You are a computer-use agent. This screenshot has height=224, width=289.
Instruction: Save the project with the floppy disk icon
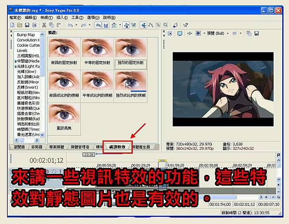click(27, 25)
